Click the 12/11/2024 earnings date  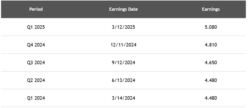coord(123,45)
